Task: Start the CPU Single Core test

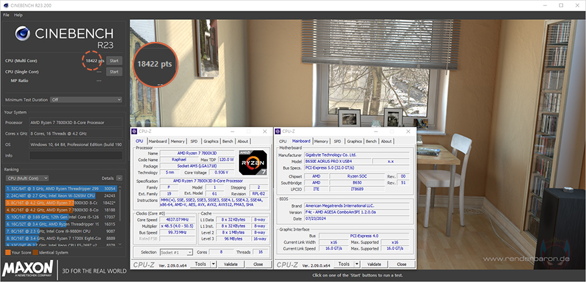Action: click(114, 72)
